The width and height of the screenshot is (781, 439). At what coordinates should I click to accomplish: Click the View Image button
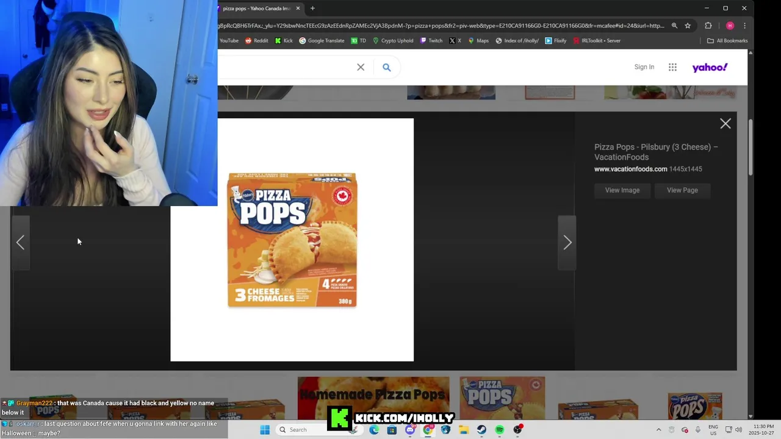622,190
